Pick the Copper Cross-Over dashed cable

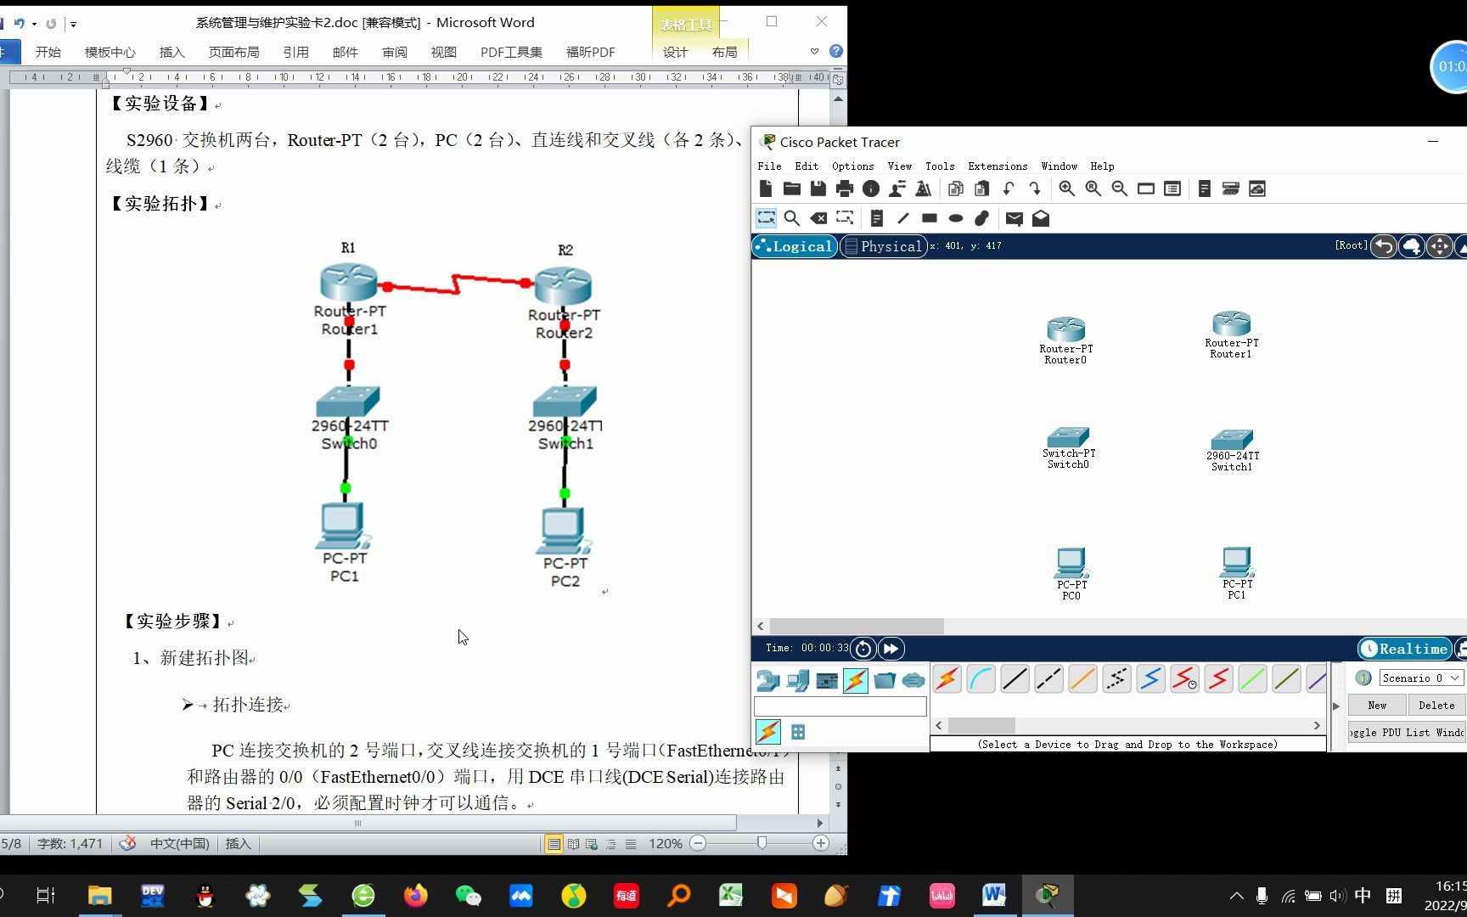[1049, 678]
